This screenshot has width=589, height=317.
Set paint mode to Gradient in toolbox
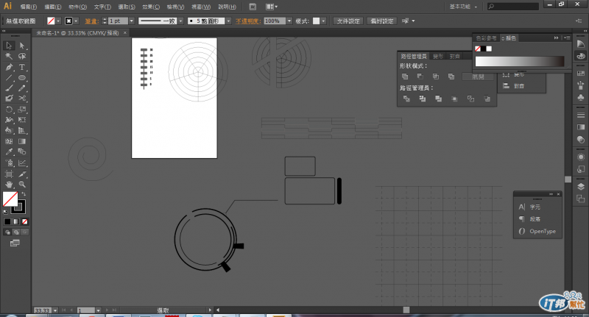tap(15, 221)
